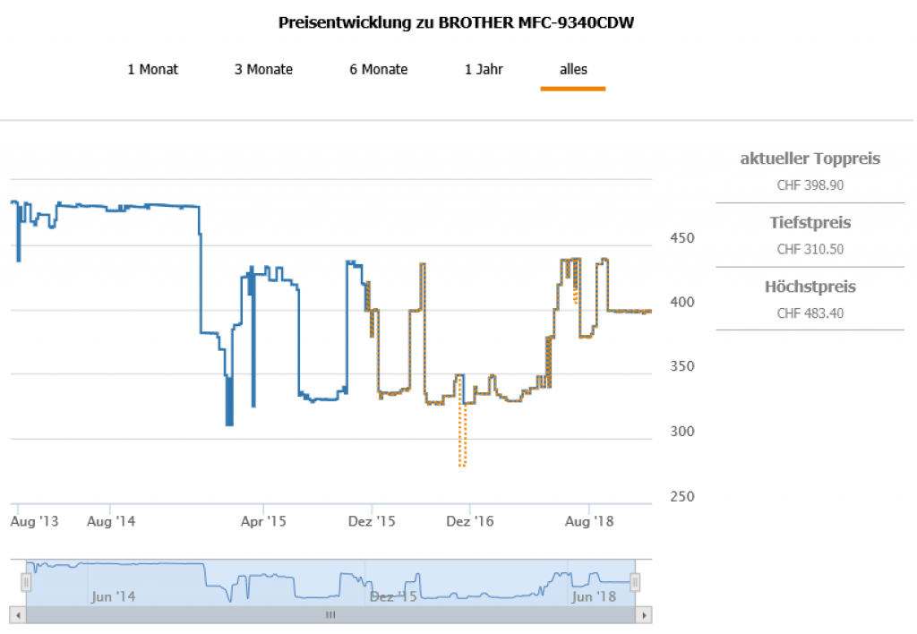Show the 6 Monate price history
This screenshot has width=917, height=634.
coord(378,69)
